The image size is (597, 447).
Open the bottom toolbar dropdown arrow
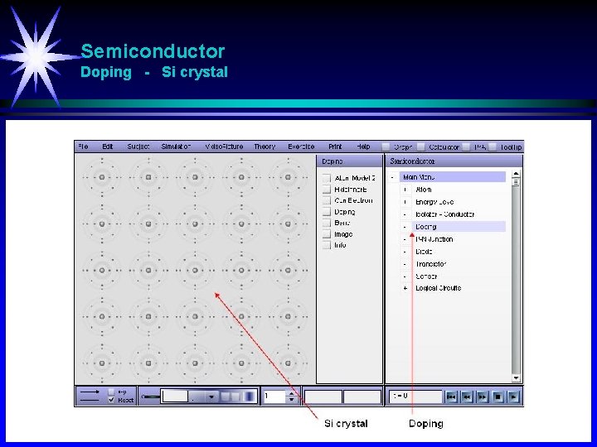211,397
